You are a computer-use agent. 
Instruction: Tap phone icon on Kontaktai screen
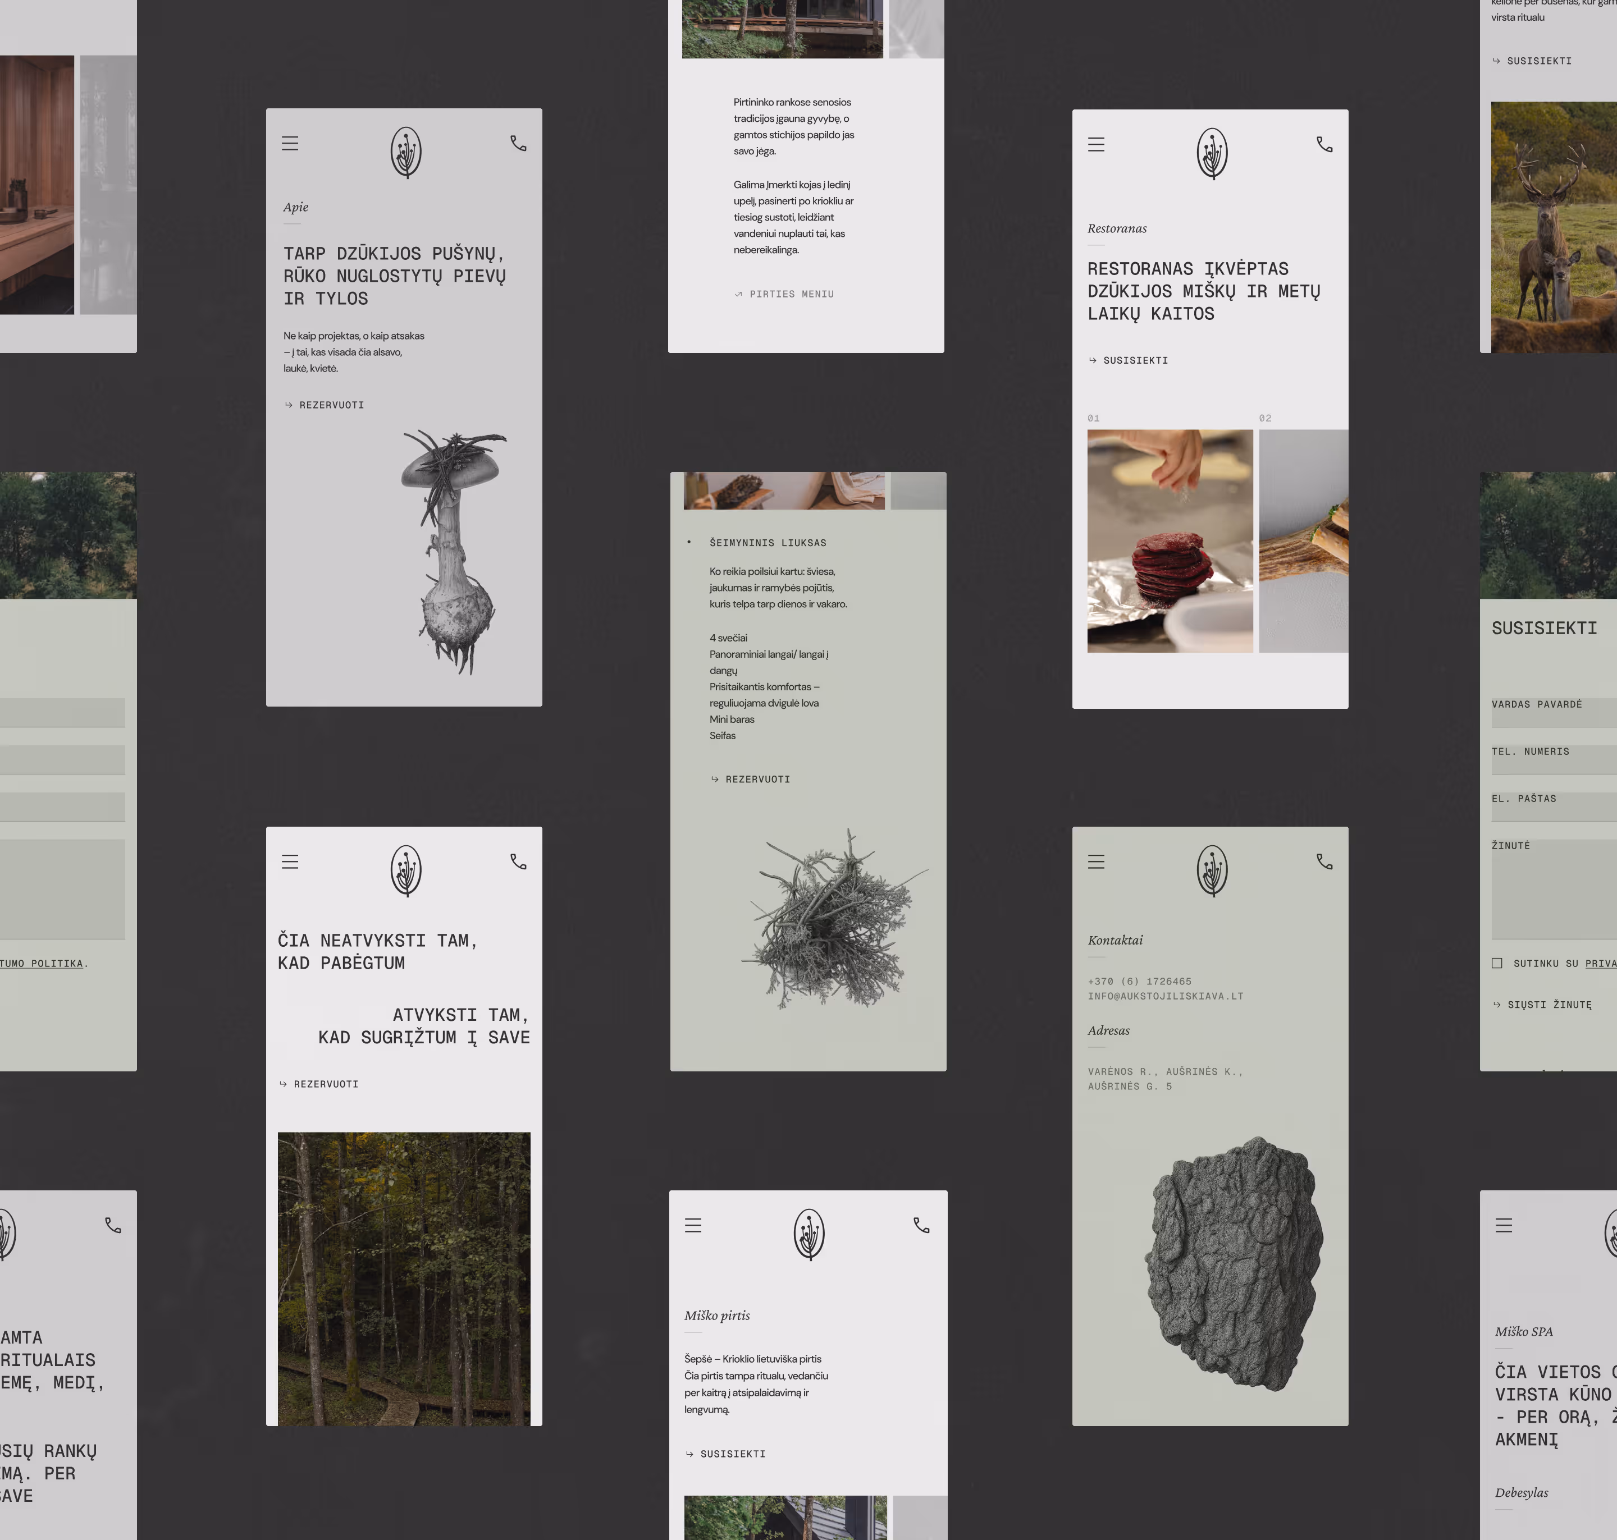click(1324, 861)
